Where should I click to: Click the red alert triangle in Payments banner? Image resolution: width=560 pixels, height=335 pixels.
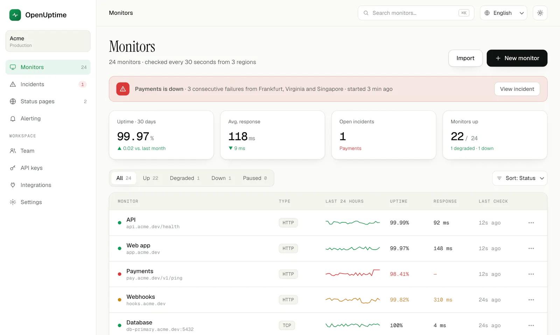[123, 89]
